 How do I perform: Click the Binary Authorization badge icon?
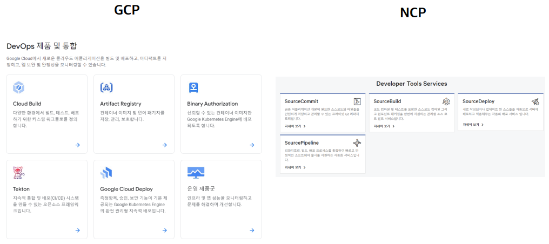[193, 87]
